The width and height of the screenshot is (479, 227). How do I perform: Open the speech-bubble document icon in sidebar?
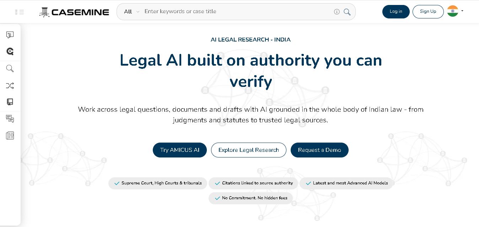[10, 35]
